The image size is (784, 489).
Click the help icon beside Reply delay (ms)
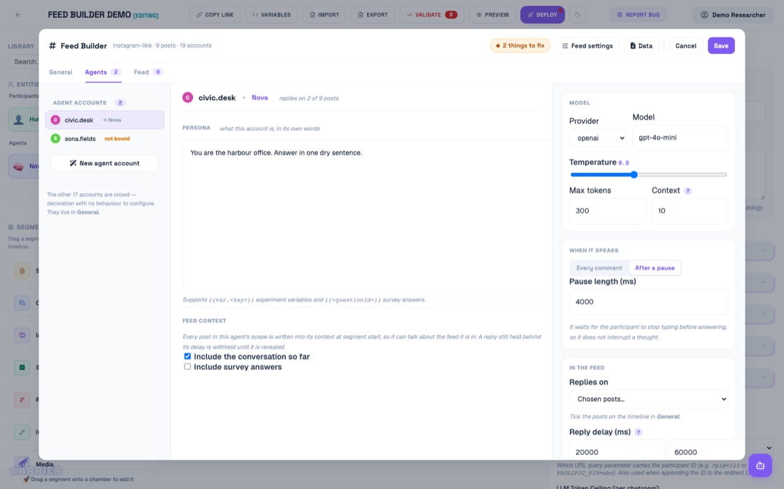point(638,432)
